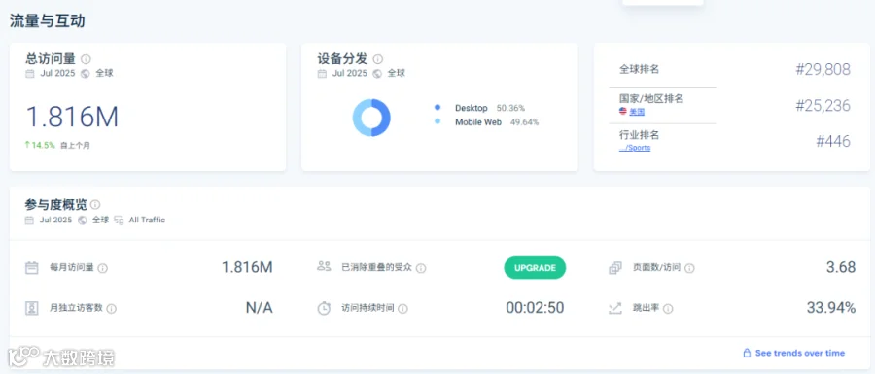Open info icon next to 参与度概览

click(x=95, y=205)
